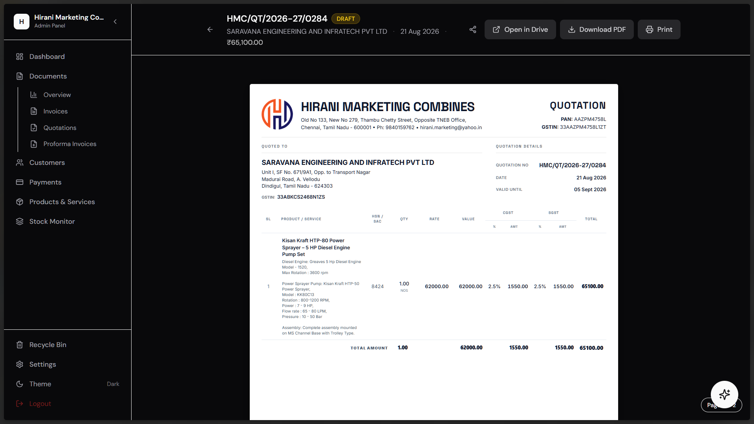
Task: Click the H company logo badge
Action: [22, 22]
